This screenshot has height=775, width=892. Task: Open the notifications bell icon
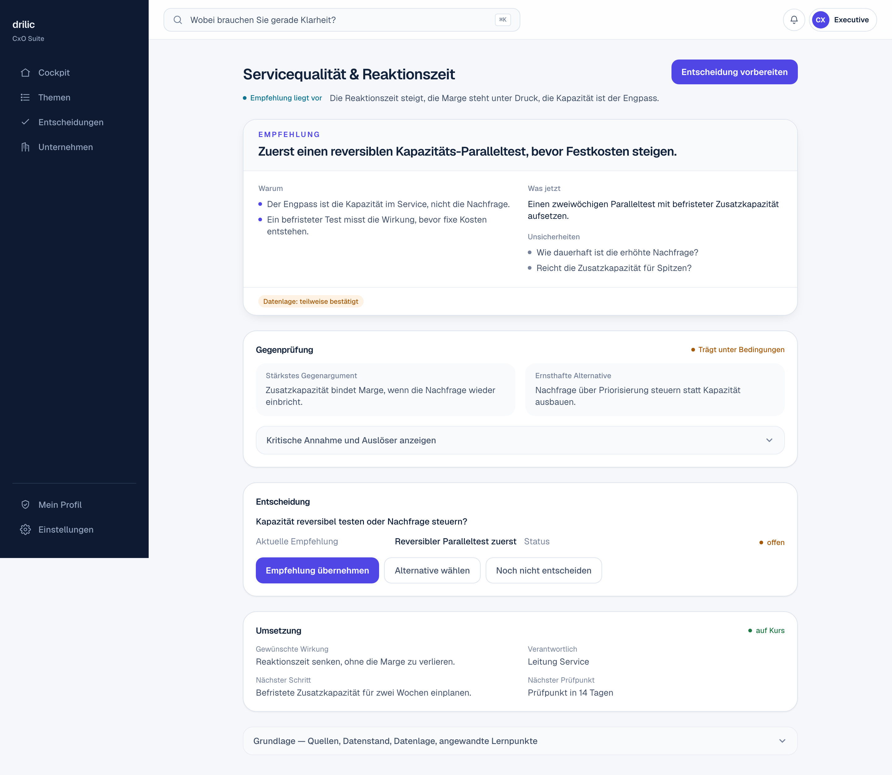click(794, 20)
